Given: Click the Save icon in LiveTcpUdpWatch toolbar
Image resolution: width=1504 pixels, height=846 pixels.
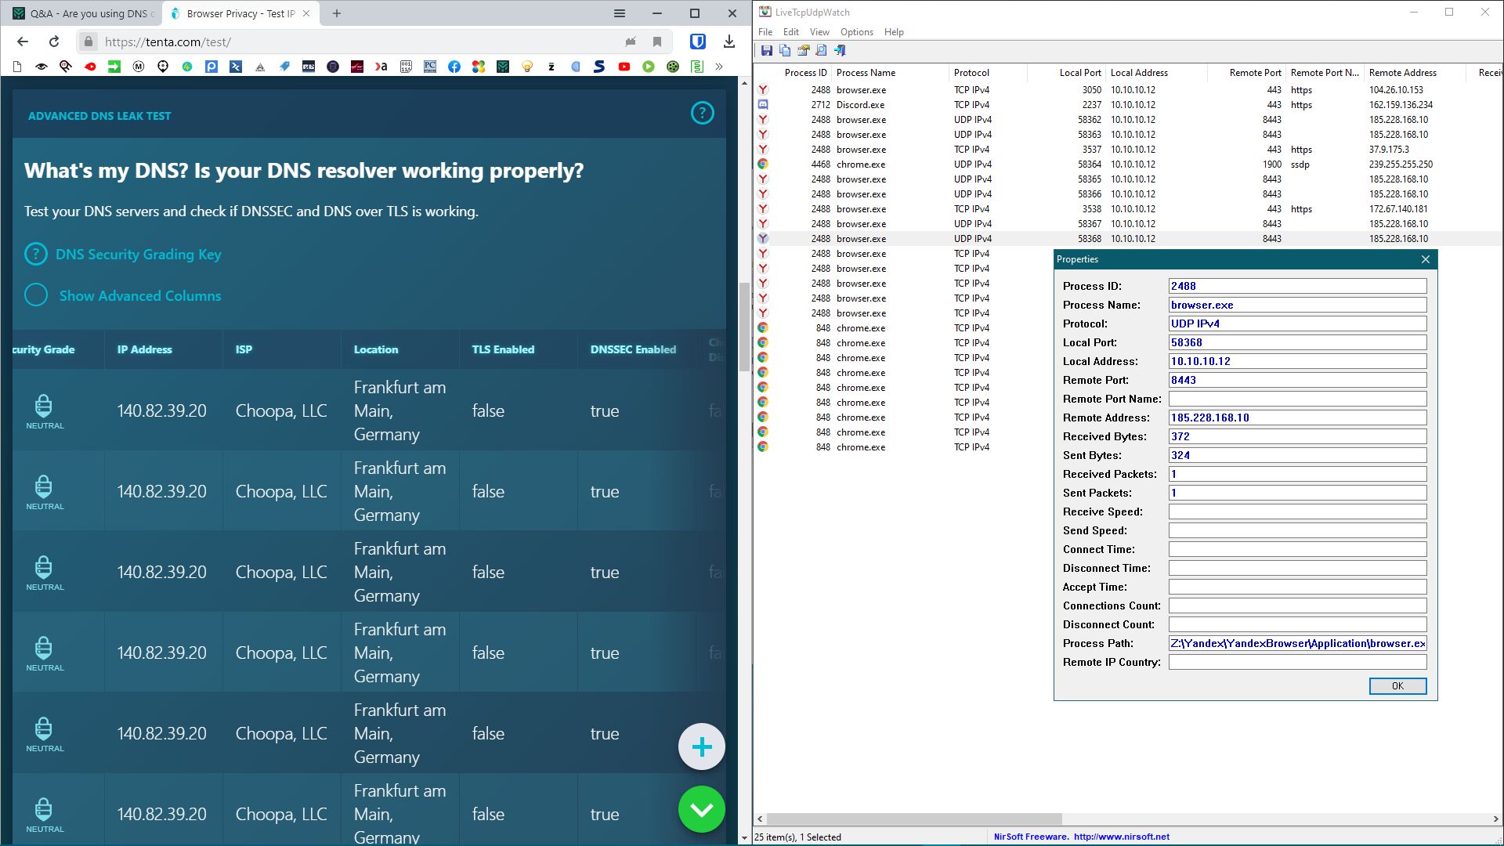Looking at the screenshot, I should click(767, 51).
